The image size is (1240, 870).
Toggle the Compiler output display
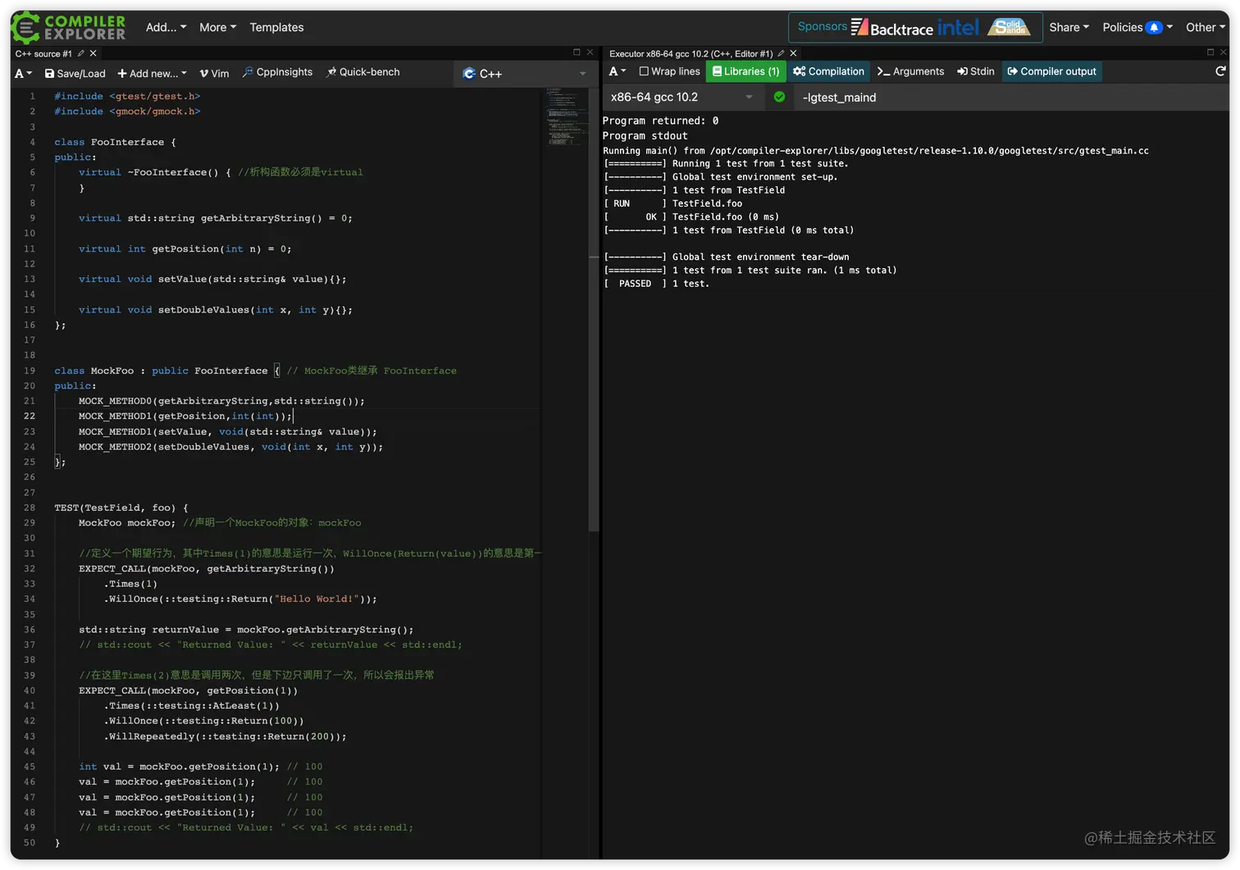click(1051, 71)
